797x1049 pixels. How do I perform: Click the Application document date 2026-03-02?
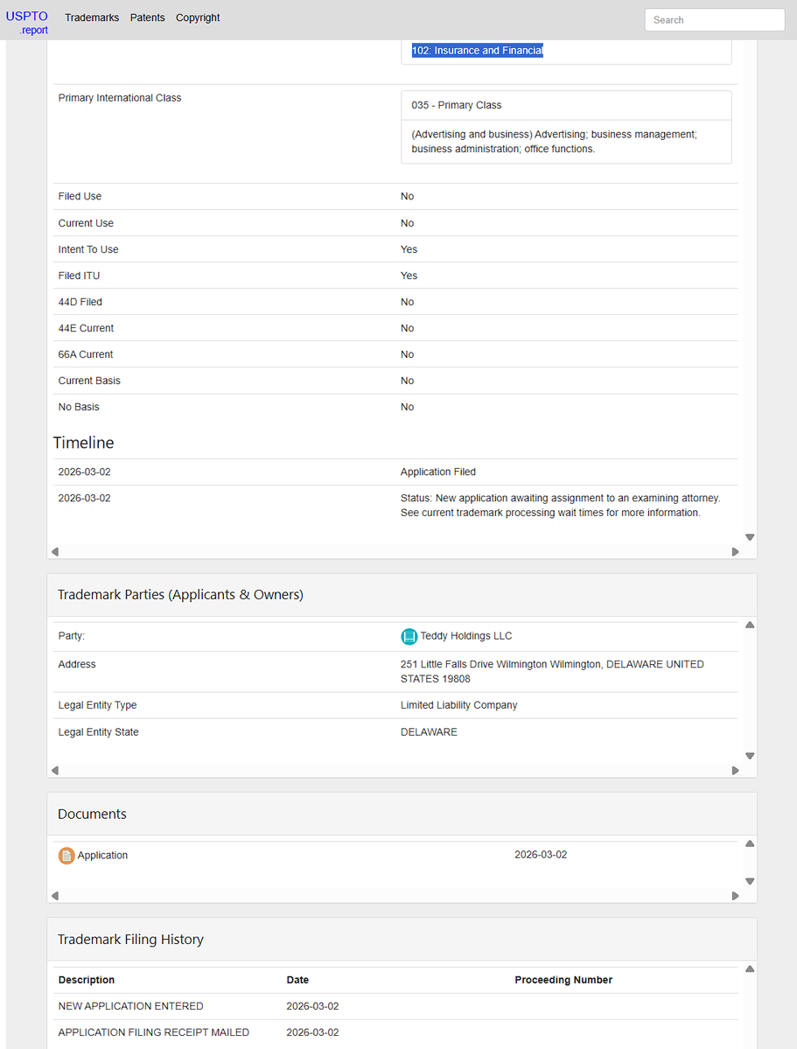tap(541, 854)
